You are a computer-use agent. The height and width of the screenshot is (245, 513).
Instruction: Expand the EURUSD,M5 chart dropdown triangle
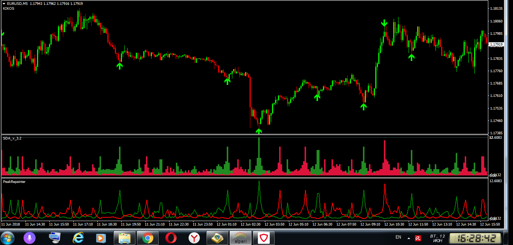tap(4, 3)
